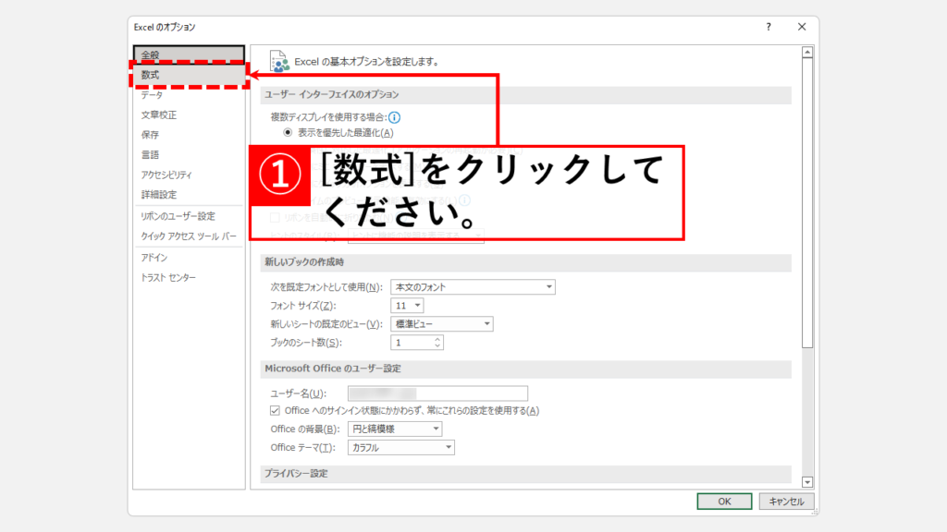Open the 標準ビュー default view dropdown
The image size is (947, 532).
[441, 324]
